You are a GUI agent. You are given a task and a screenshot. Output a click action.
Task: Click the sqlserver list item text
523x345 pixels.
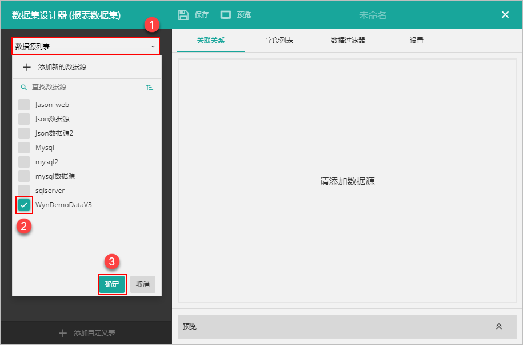pos(50,191)
